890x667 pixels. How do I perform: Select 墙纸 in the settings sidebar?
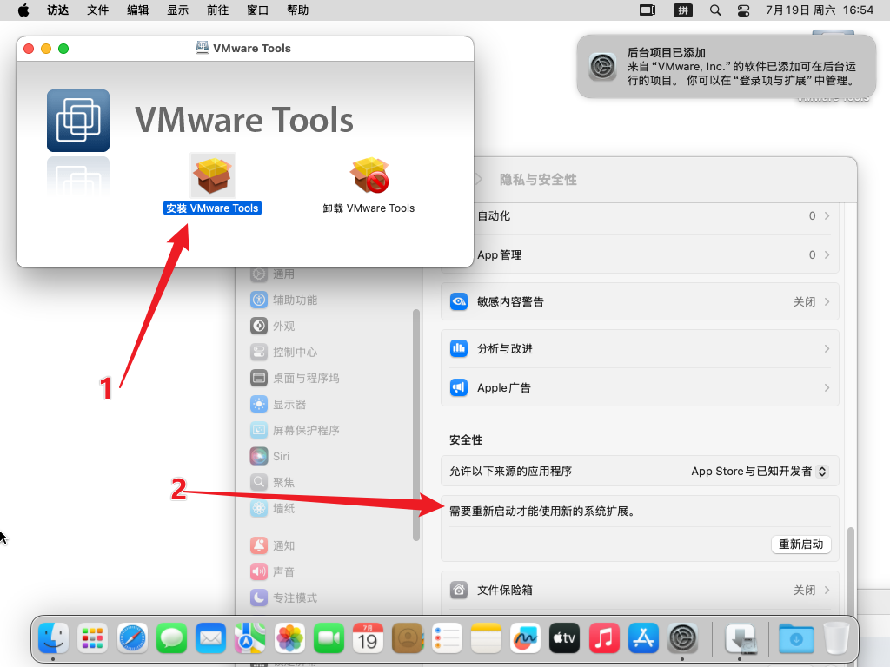[331, 509]
